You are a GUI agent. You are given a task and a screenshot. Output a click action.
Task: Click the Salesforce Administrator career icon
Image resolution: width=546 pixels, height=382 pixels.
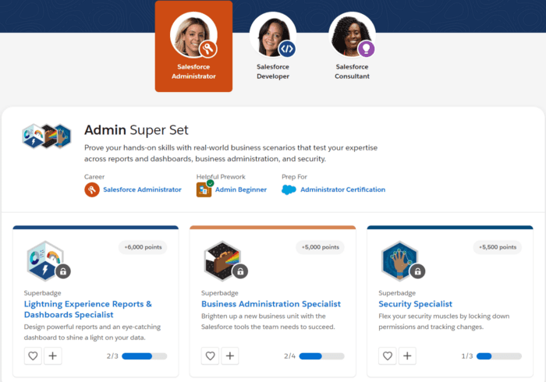click(92, 189)
